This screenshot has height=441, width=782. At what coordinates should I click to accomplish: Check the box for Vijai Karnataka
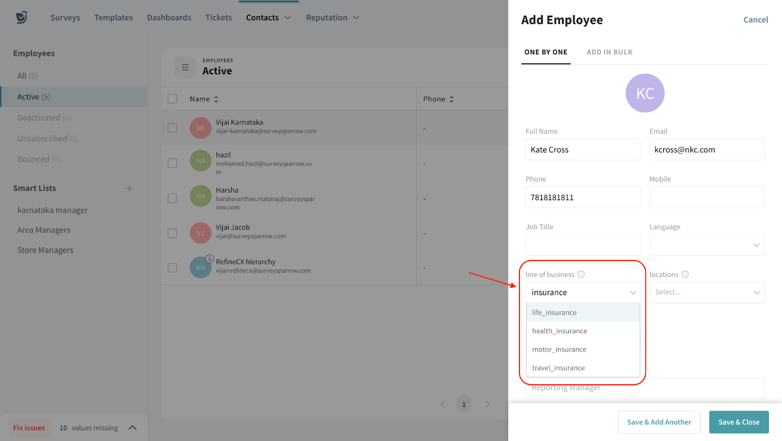click(173, 128)
